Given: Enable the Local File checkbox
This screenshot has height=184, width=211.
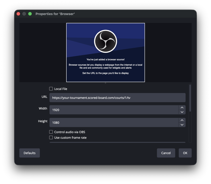Looking at the screenshot, I should pos(51,89).
